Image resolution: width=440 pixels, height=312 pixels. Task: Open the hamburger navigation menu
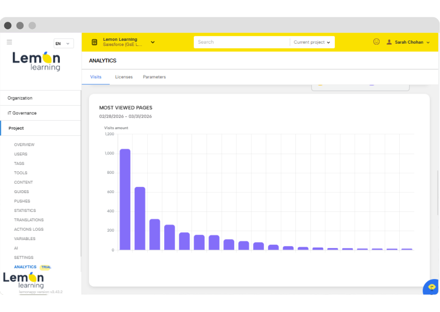click(x=9, y=42)
